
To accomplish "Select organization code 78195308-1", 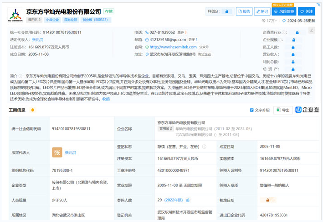I will pos(62,170).
